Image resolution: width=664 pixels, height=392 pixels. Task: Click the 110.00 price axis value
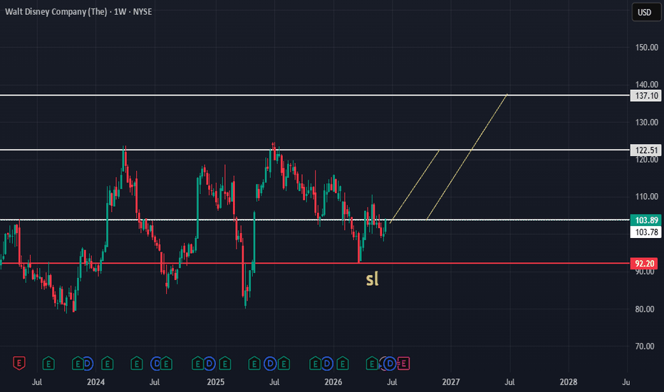point(647,197)
